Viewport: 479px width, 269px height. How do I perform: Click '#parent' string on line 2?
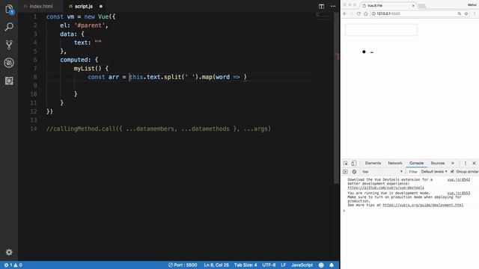[90, 25]
